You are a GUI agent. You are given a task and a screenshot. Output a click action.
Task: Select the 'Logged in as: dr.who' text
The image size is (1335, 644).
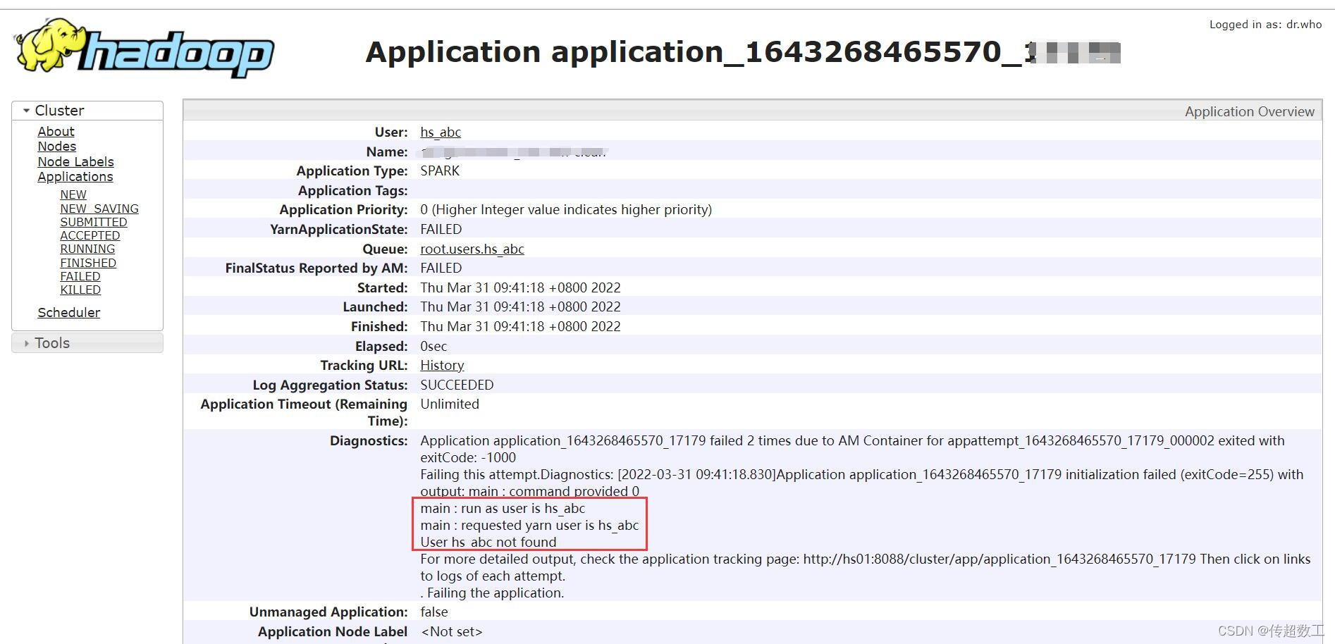coord(1265,25)
